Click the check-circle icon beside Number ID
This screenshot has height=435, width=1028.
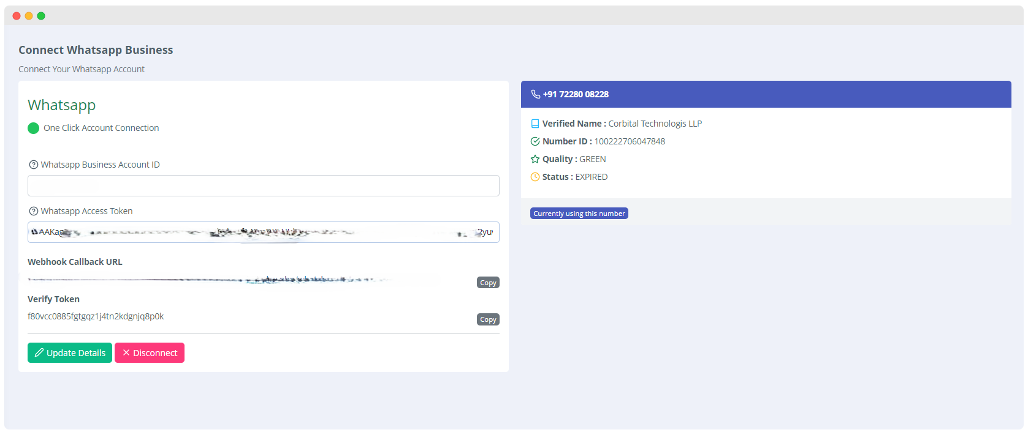[535, 141]
